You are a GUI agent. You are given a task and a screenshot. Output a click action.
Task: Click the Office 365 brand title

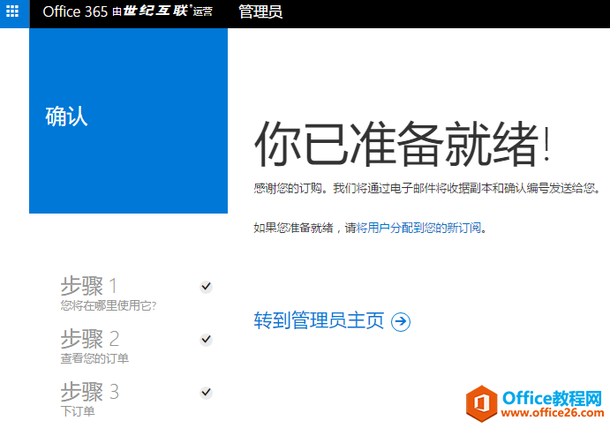point(75,11)
